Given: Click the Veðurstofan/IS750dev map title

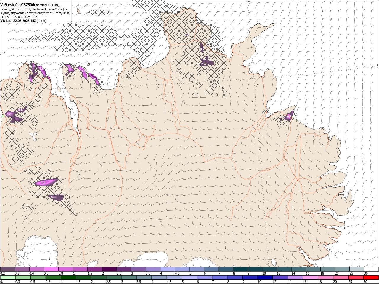Looking at the screenshot, I should tap(19, 5).
